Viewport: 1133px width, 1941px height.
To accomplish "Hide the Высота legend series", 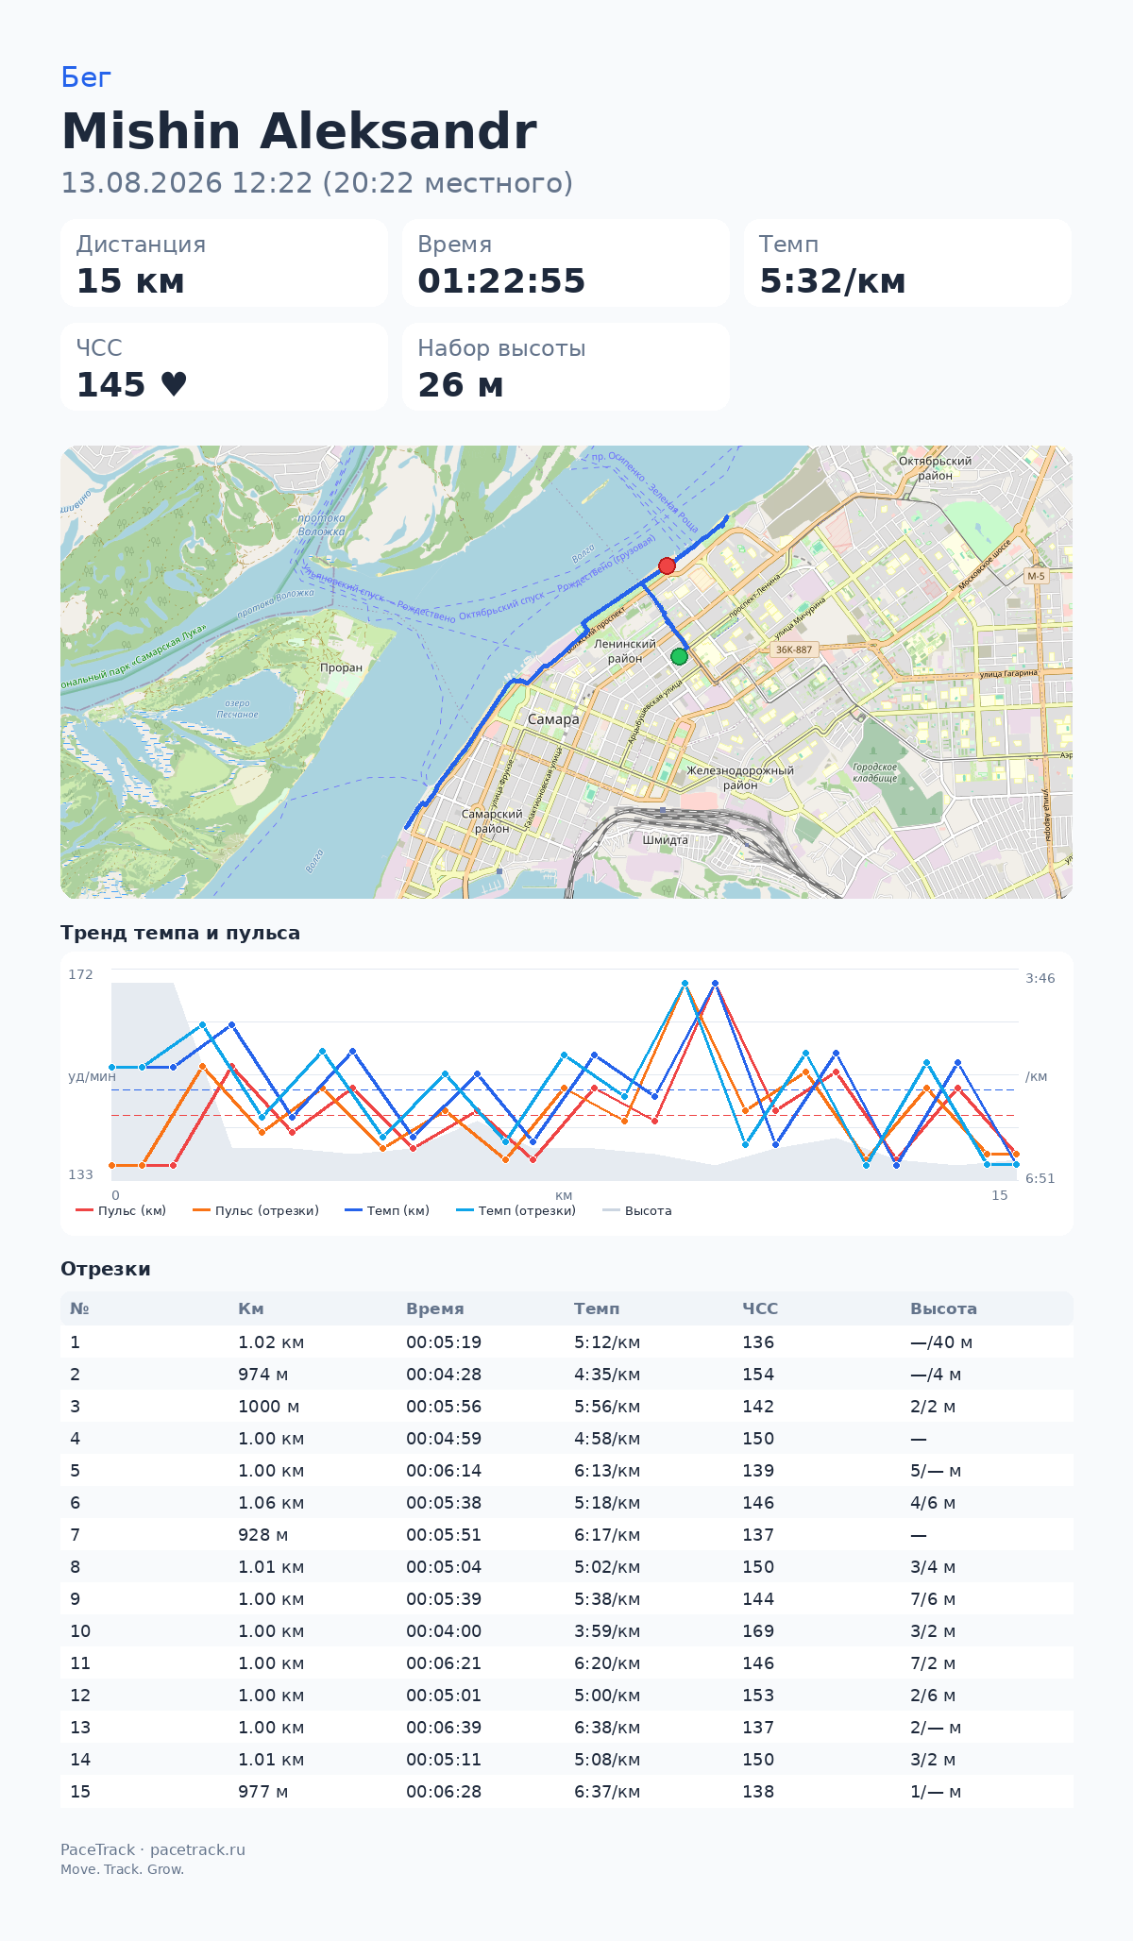I will click(x=637, y=1210).
